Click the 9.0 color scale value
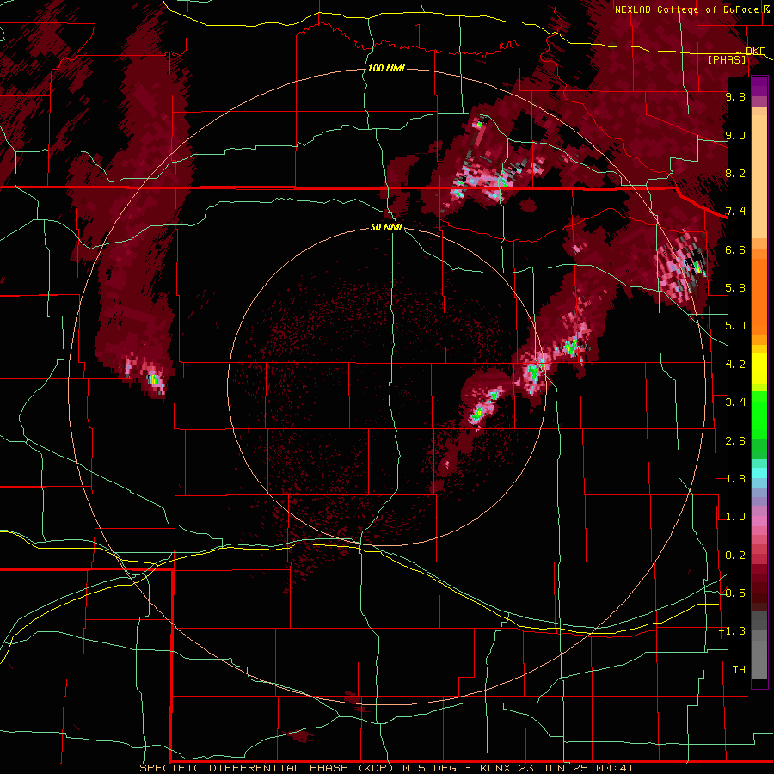The height and width of the screenshot is (774, 774). (x=735, y=135)
